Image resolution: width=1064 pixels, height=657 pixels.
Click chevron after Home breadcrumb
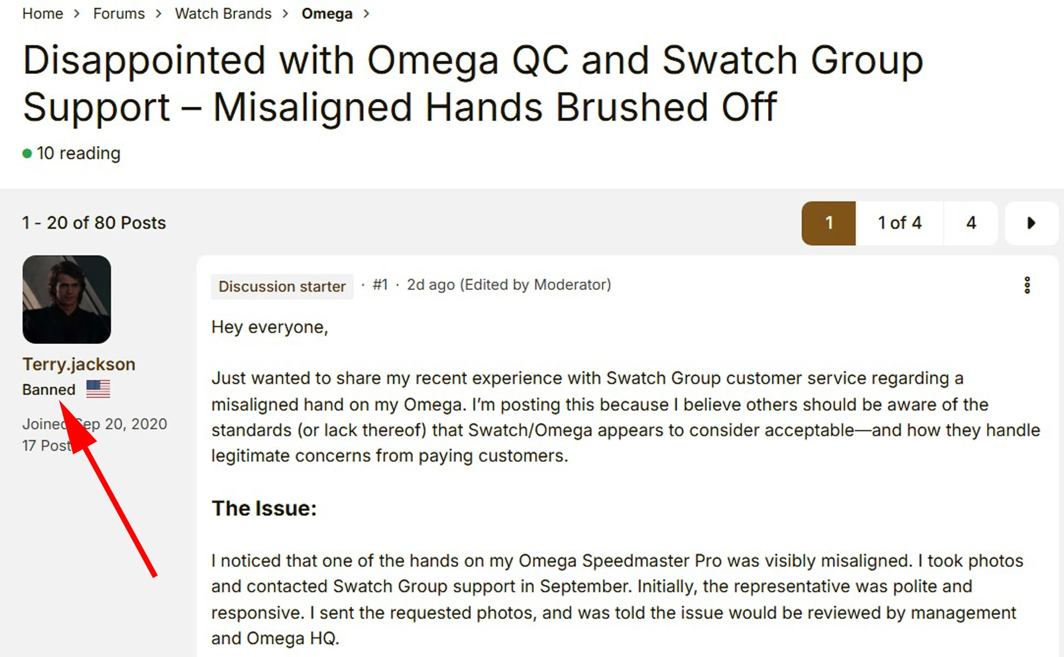[77, 14]
